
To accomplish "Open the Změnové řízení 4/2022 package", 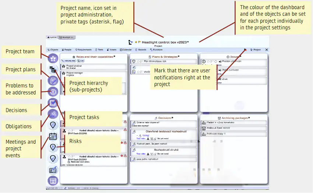I will [x=234, y=128].
